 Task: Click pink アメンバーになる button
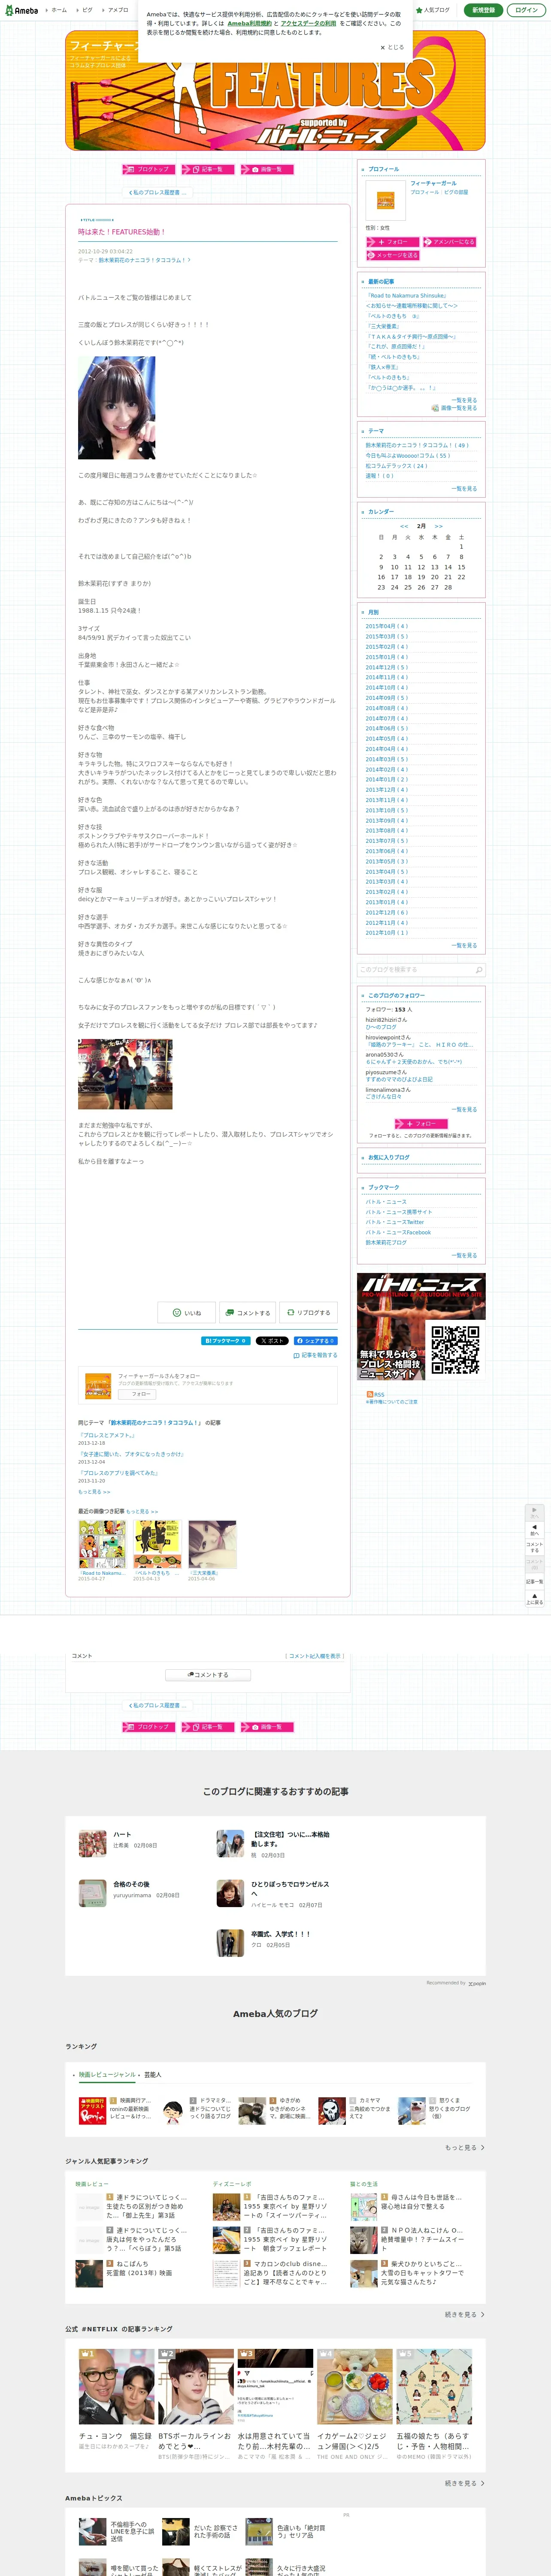(x=450, y=242)
